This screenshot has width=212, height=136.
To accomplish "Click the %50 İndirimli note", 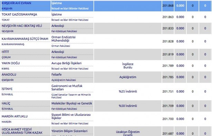I will [128, 106].
